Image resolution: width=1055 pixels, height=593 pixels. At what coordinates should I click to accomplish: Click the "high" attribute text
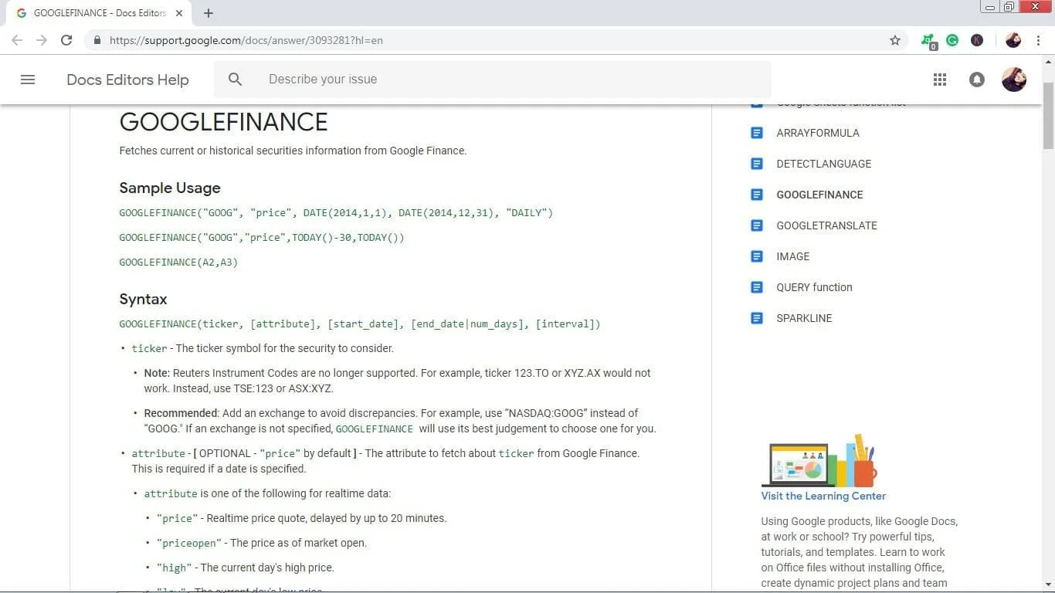click(x=173, y=568)
